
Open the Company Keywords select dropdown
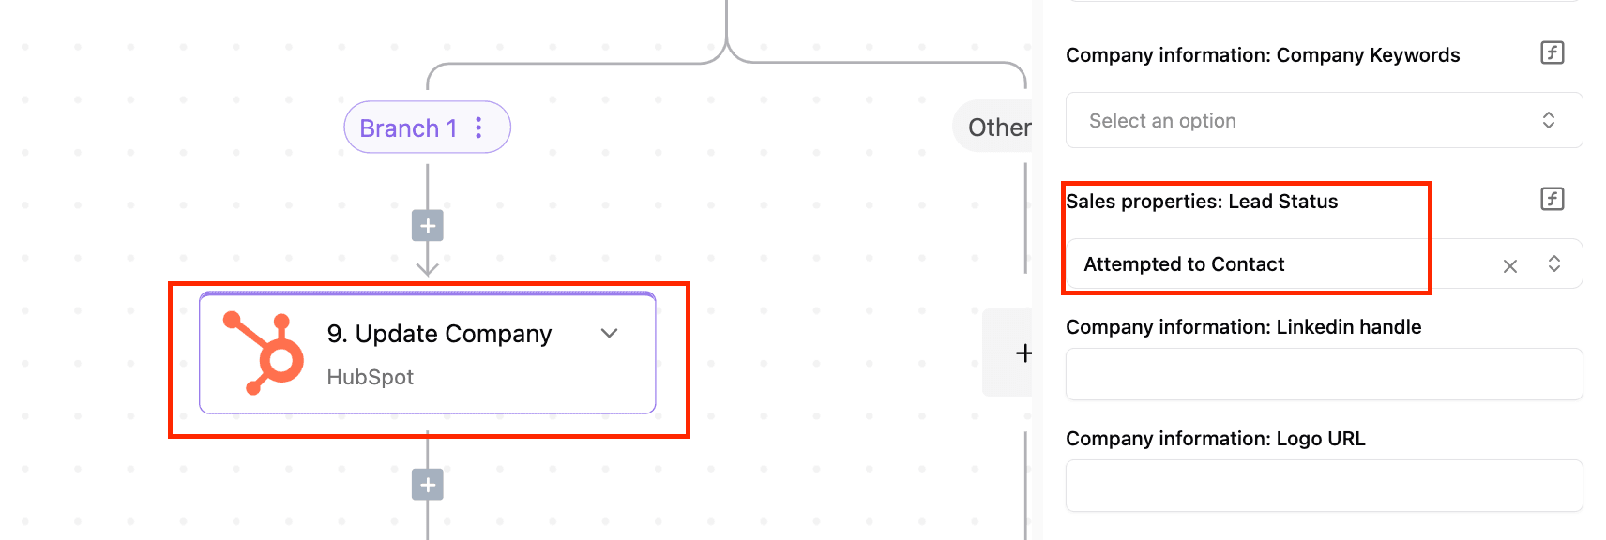pyautogui.click(x=1324, y=120)
